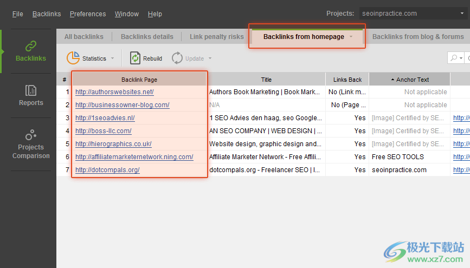This screenshot has width=470, height=268.
Task: Select anchor text cell 'seoinpractice.com'
Action: click(x=410, y=170)
